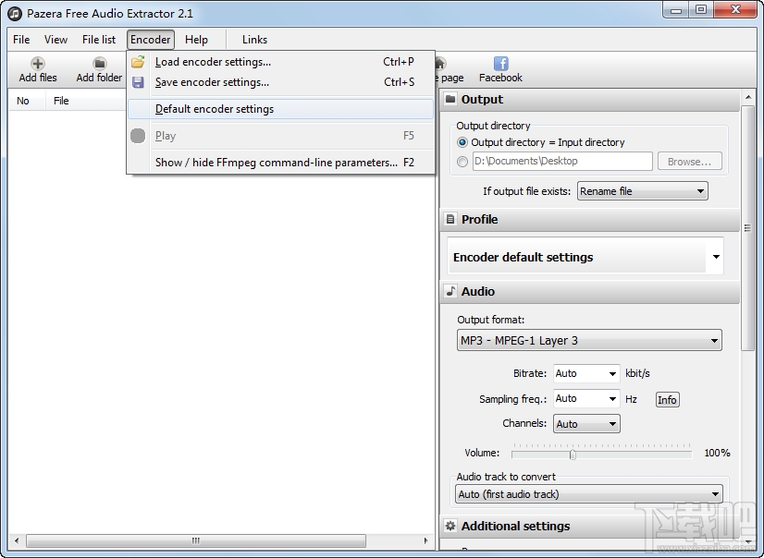Select the Output directory = Input directory radio
The height and width of the screenshot is (558, 764).
point(462,142)
